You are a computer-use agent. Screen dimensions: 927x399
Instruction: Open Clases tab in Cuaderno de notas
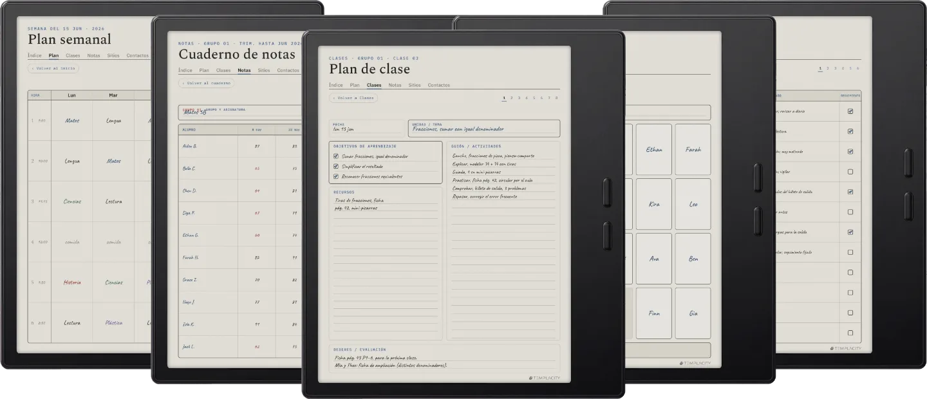223,70
